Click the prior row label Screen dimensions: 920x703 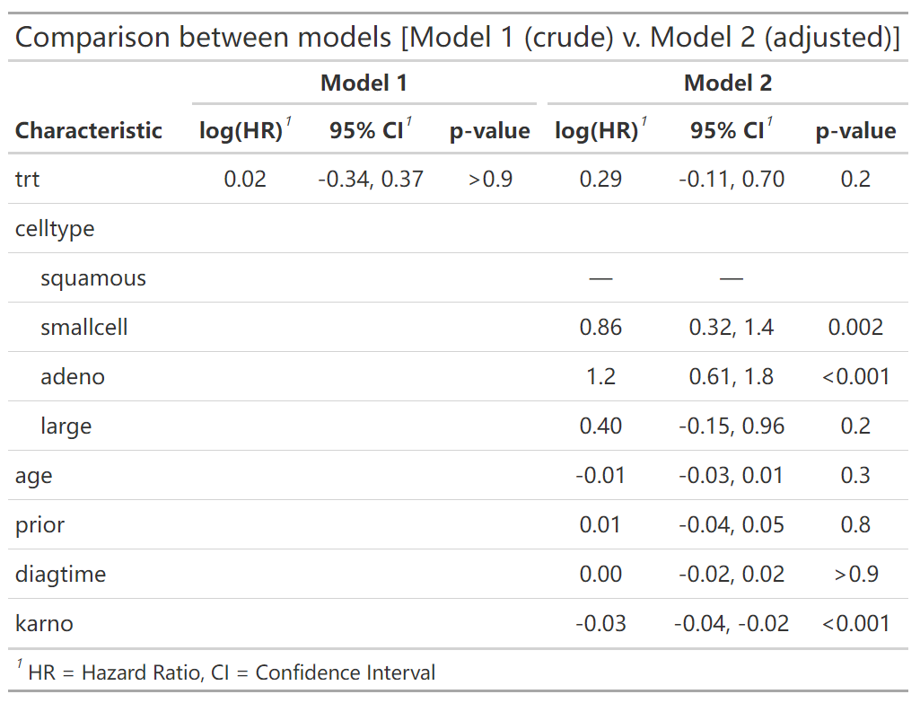[x=40, y=525]
